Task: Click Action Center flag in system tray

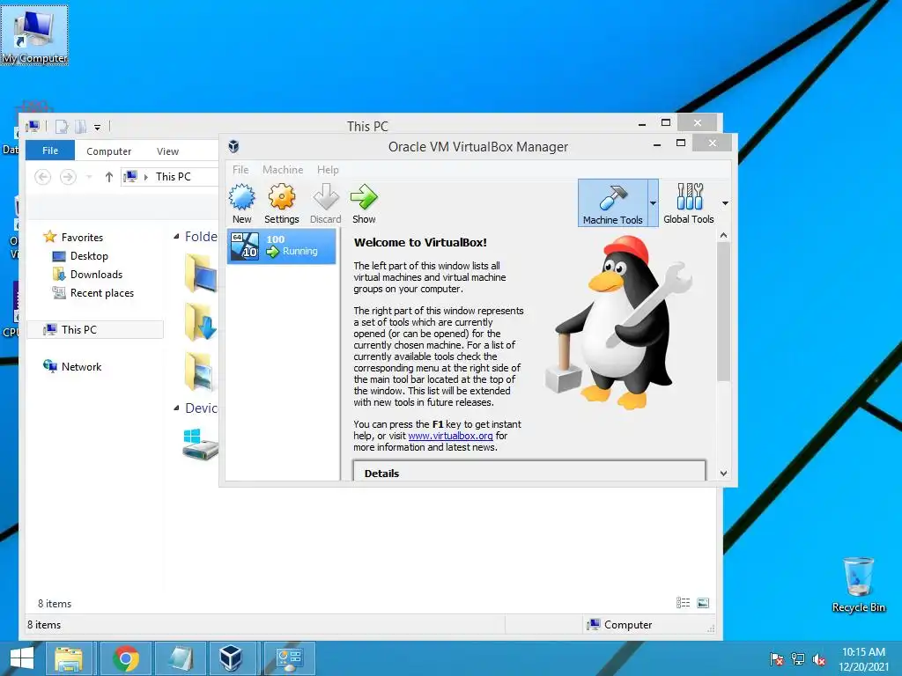Action: [x=776, y=659]
